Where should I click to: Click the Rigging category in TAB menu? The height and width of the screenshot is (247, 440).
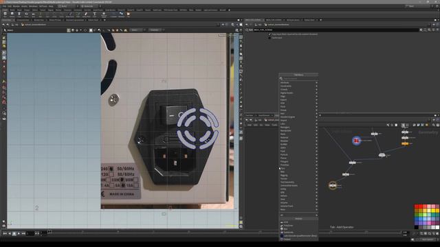(298, 176)
